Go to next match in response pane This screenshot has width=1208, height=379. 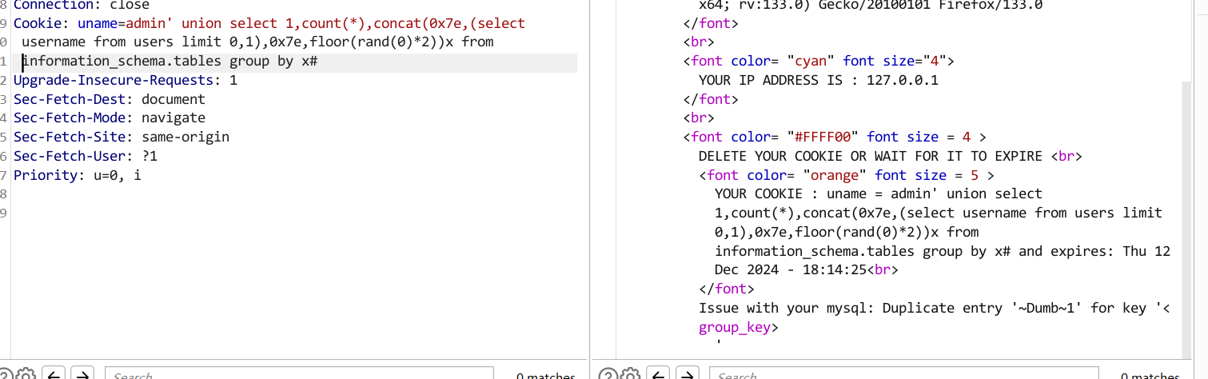coord(687,374)
